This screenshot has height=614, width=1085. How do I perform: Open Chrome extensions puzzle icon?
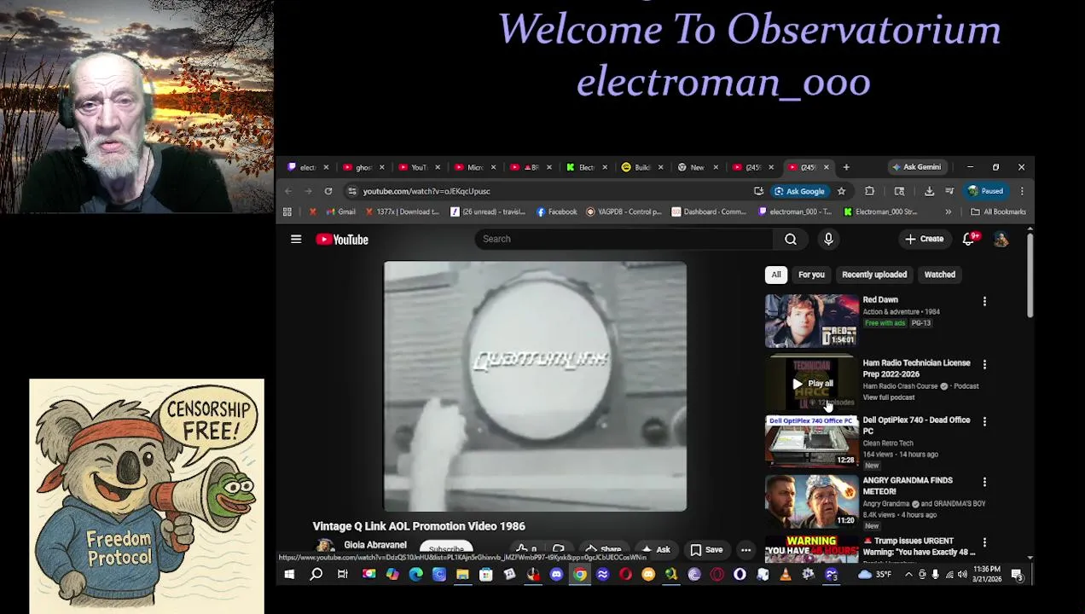coord(869,191)
